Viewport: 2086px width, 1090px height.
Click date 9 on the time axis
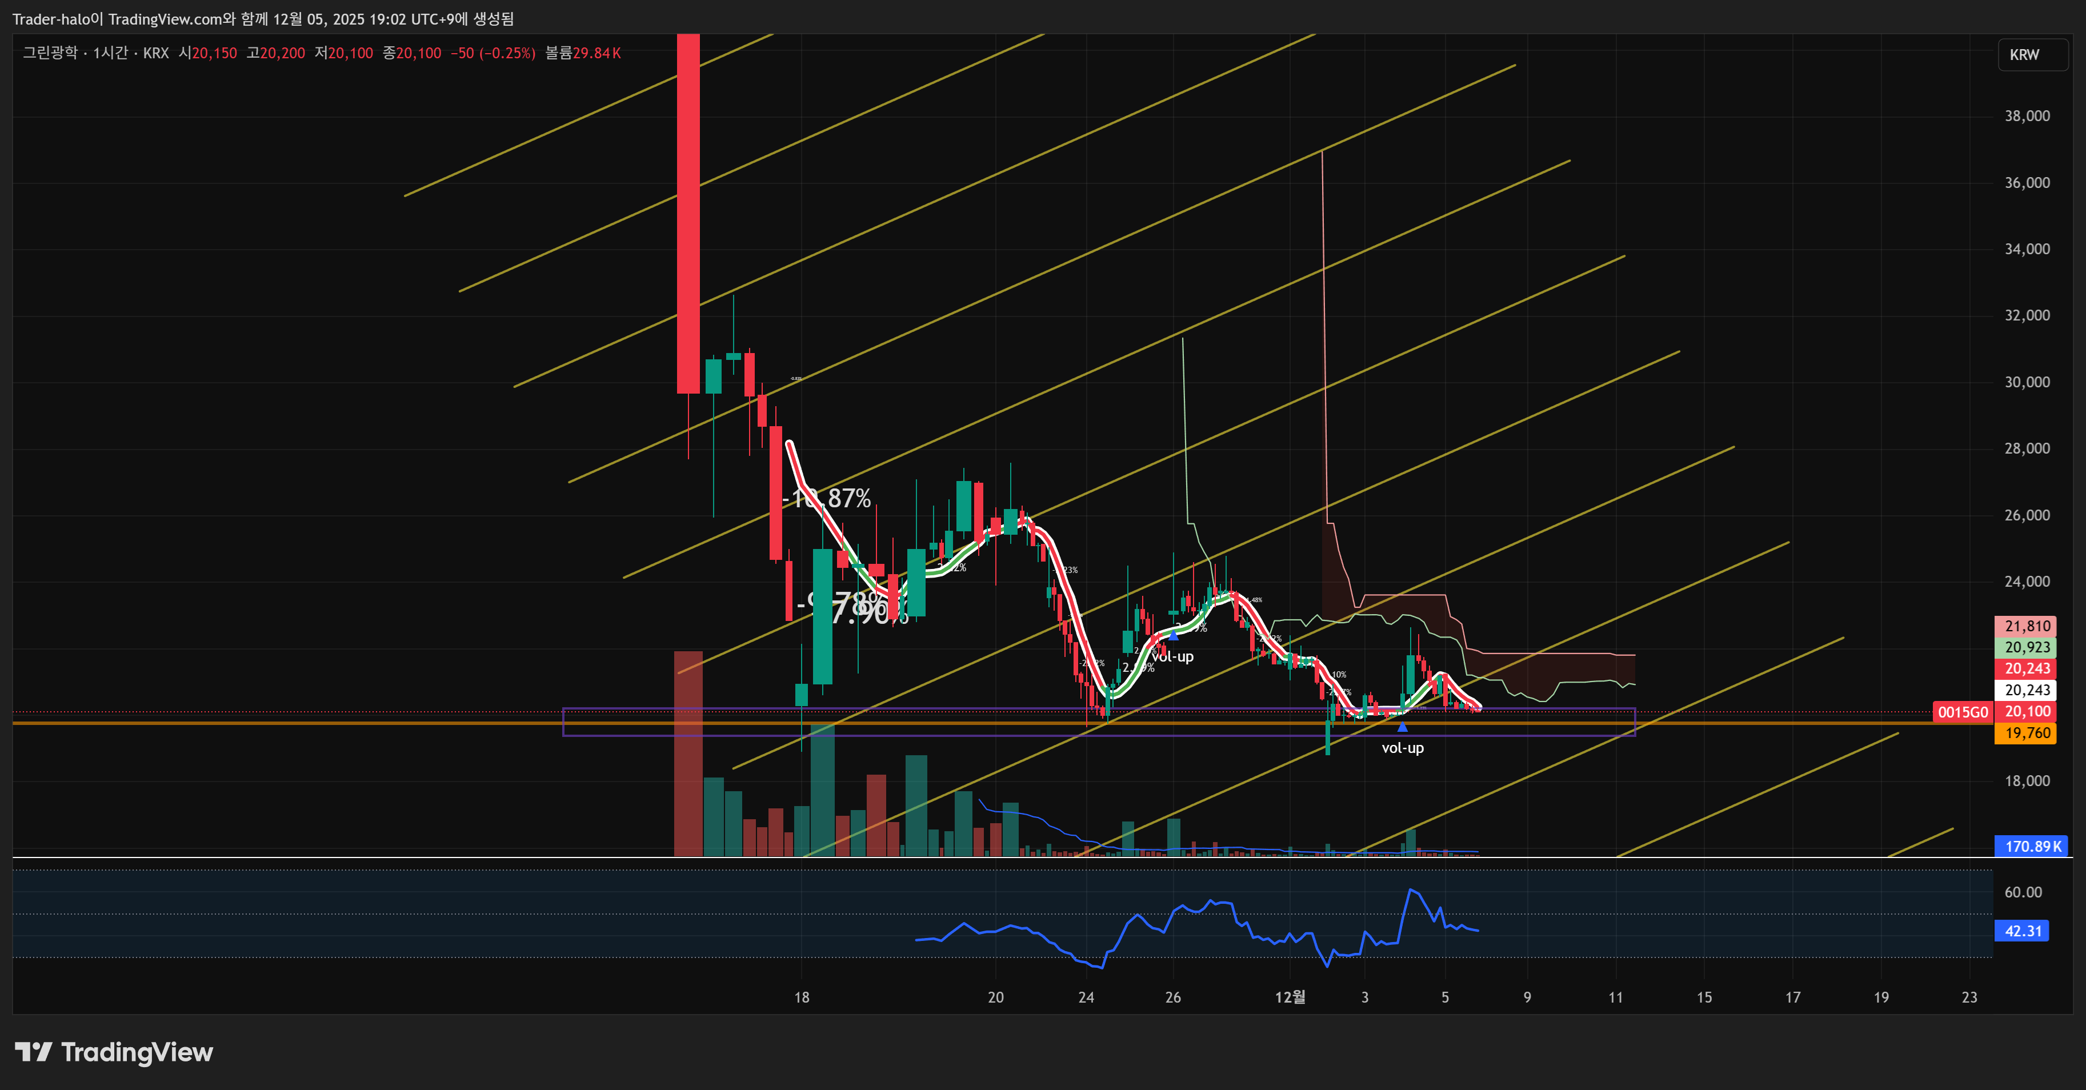pyautogui.click(x=1527, y=997)
